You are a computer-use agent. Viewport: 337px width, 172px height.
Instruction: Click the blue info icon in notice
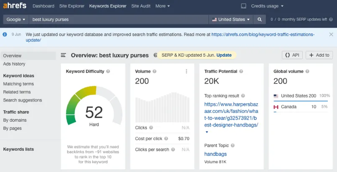[x=5, y=35]
